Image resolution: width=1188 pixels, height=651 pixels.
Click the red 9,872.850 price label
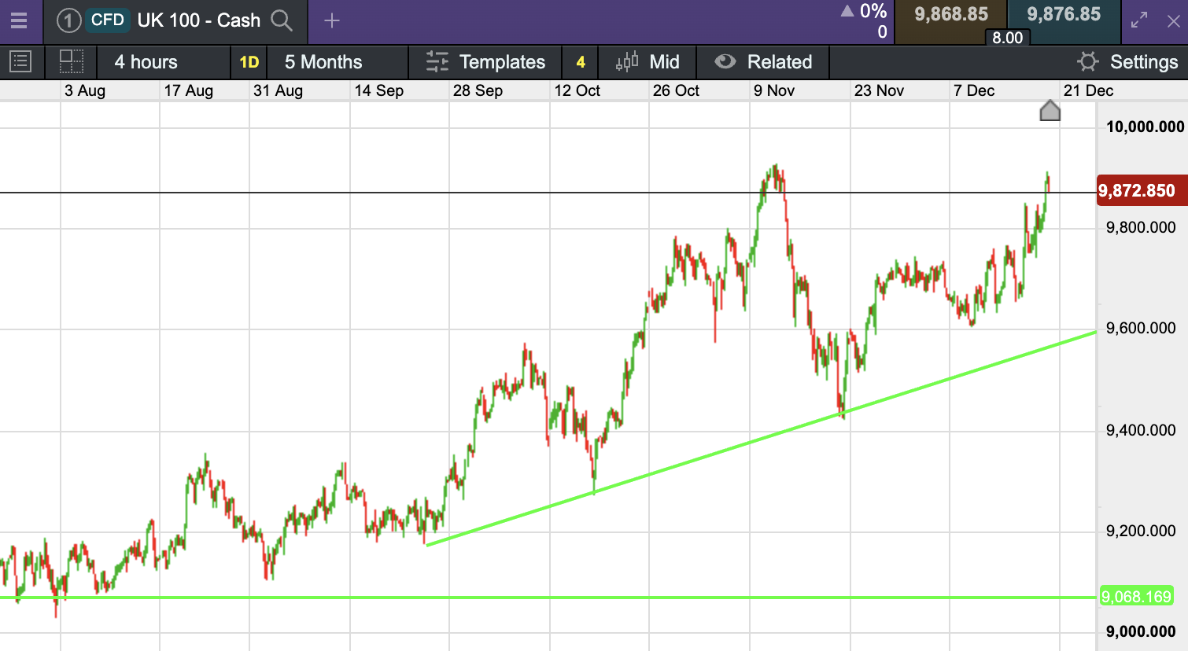point(1138,191)
